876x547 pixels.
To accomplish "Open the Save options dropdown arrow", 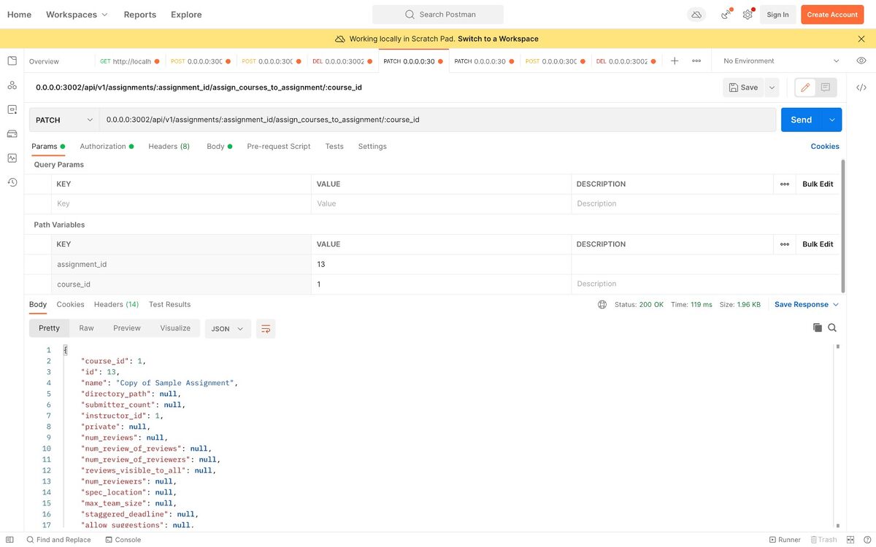I will click(772, 88).
